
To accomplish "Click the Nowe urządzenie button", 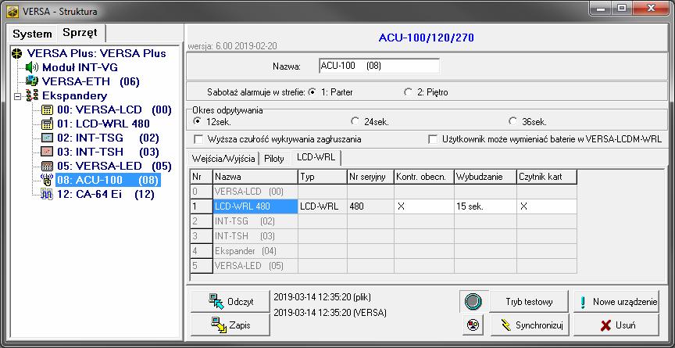I will 616,302.
